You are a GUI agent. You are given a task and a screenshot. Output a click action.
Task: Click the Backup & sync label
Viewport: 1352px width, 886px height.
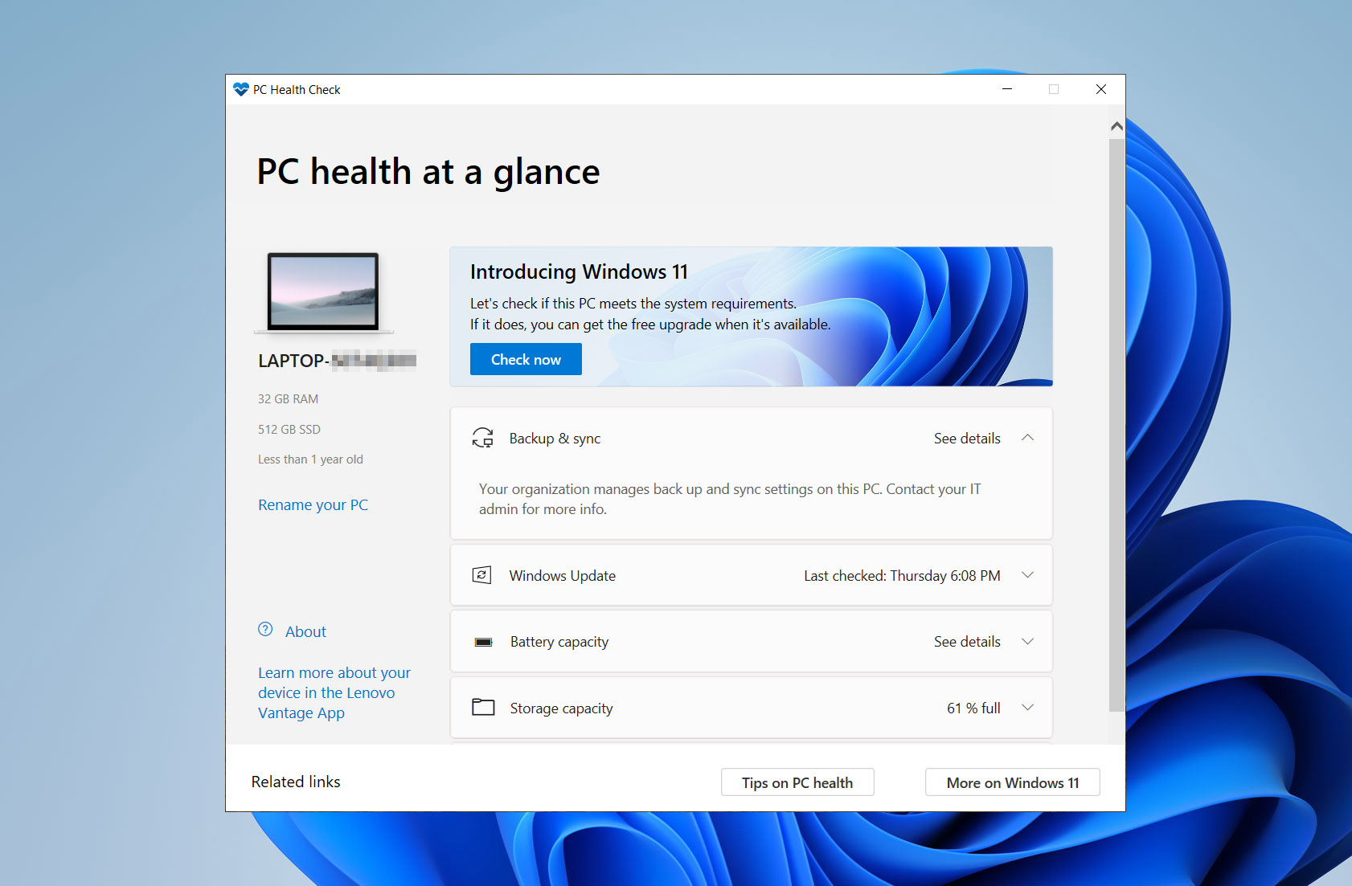click(x=555, y=438)
